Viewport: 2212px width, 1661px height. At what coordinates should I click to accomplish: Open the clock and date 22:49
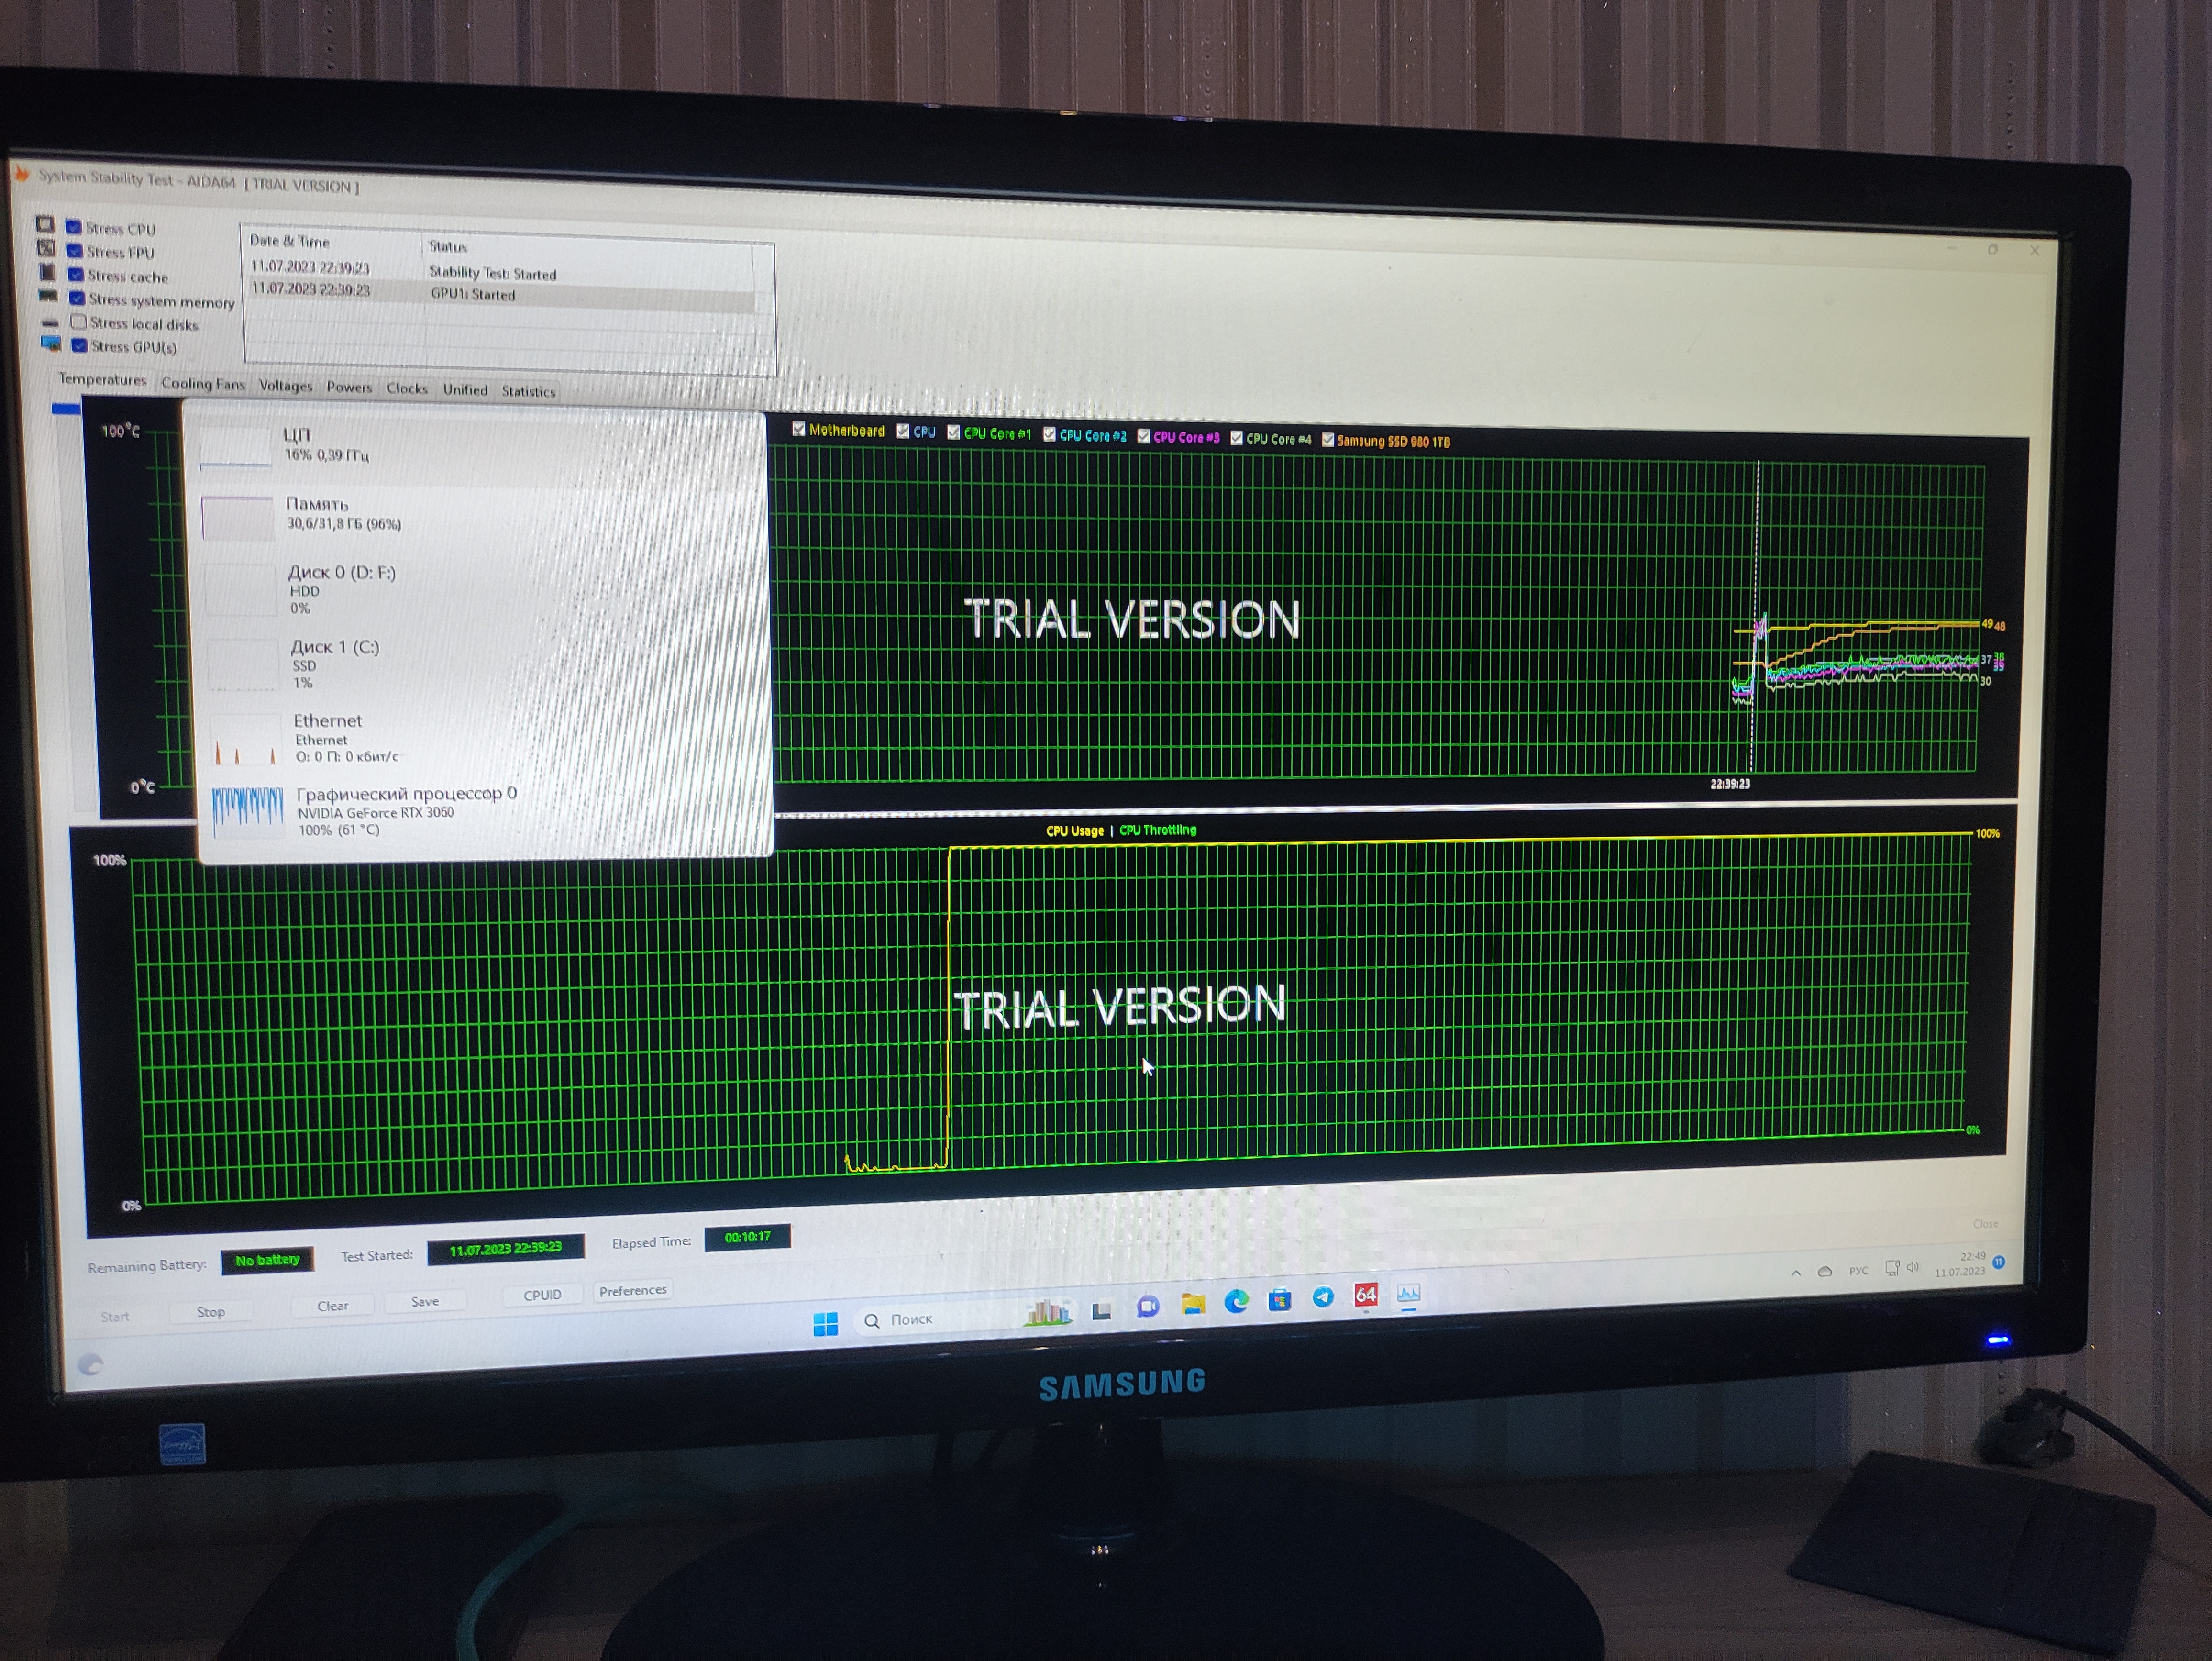(x=1960, y=1264)
